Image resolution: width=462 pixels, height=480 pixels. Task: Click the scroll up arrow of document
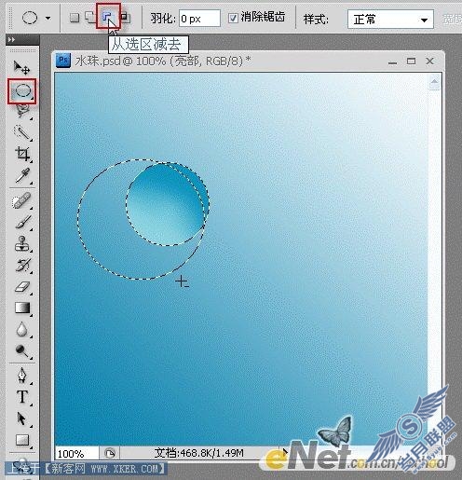pos(434,83)
